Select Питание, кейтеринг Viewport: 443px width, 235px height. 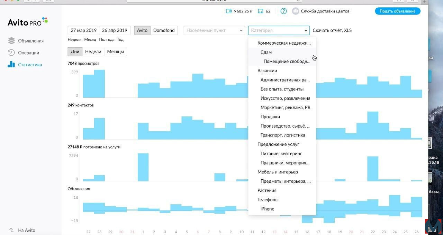coord(282,153)
